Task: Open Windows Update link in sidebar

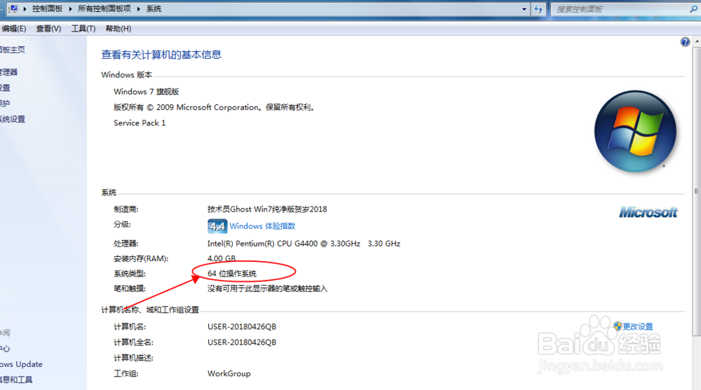Action: pyautogui.click(x=21, y=364)
